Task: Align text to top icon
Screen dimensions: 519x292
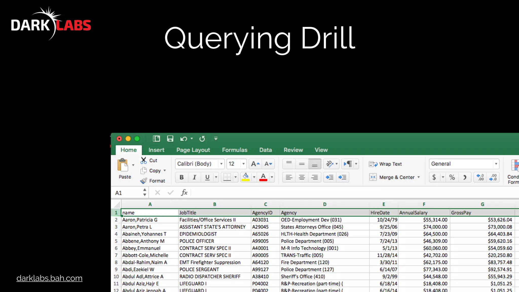Action: click(x=289, y=164)
